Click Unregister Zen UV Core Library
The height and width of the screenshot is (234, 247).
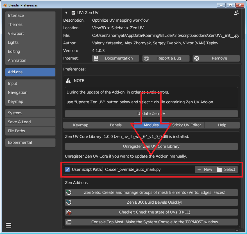coord(151,146)
